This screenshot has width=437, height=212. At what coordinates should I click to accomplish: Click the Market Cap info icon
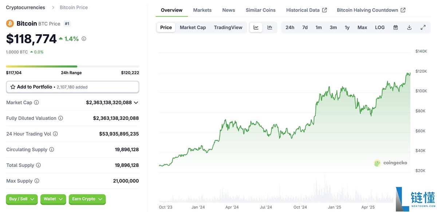36,103
